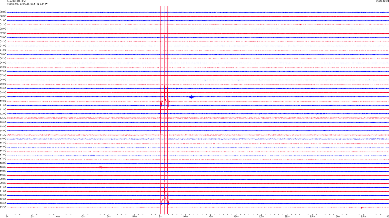Screen dimensions: 389x218
Task: Click the 22:00 trace label
Action: point(3,195)
